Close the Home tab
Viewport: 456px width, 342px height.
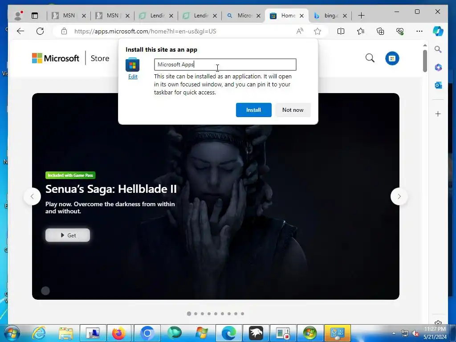[301, 16]
